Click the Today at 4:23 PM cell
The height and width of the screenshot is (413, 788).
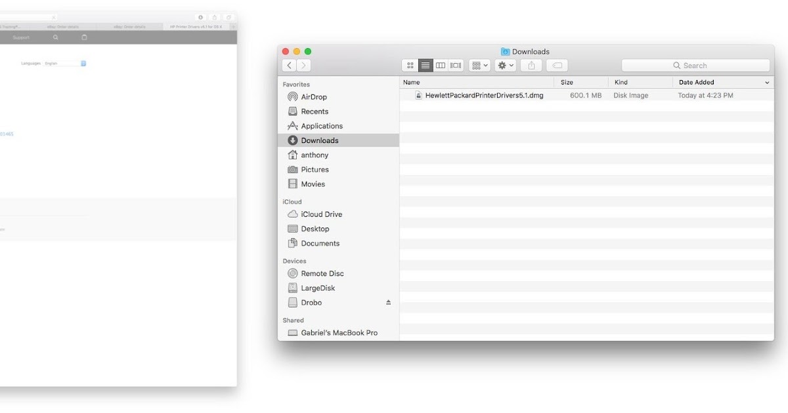[706, 96]
